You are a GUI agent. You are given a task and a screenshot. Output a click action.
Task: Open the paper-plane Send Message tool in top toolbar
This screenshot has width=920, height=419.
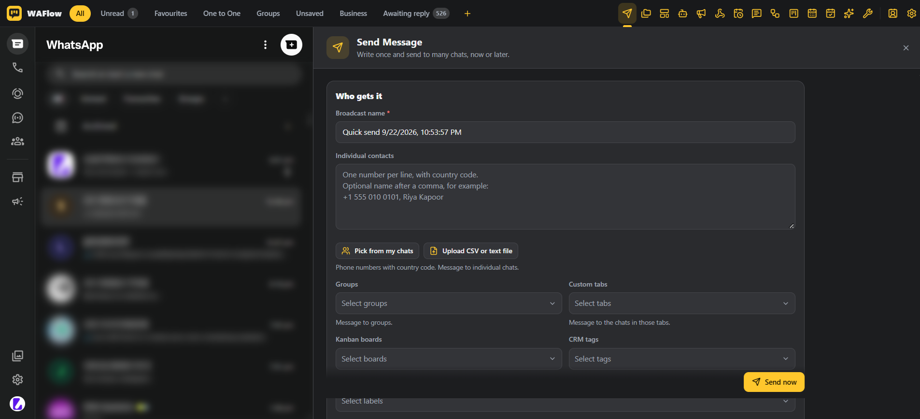[627, 14]
